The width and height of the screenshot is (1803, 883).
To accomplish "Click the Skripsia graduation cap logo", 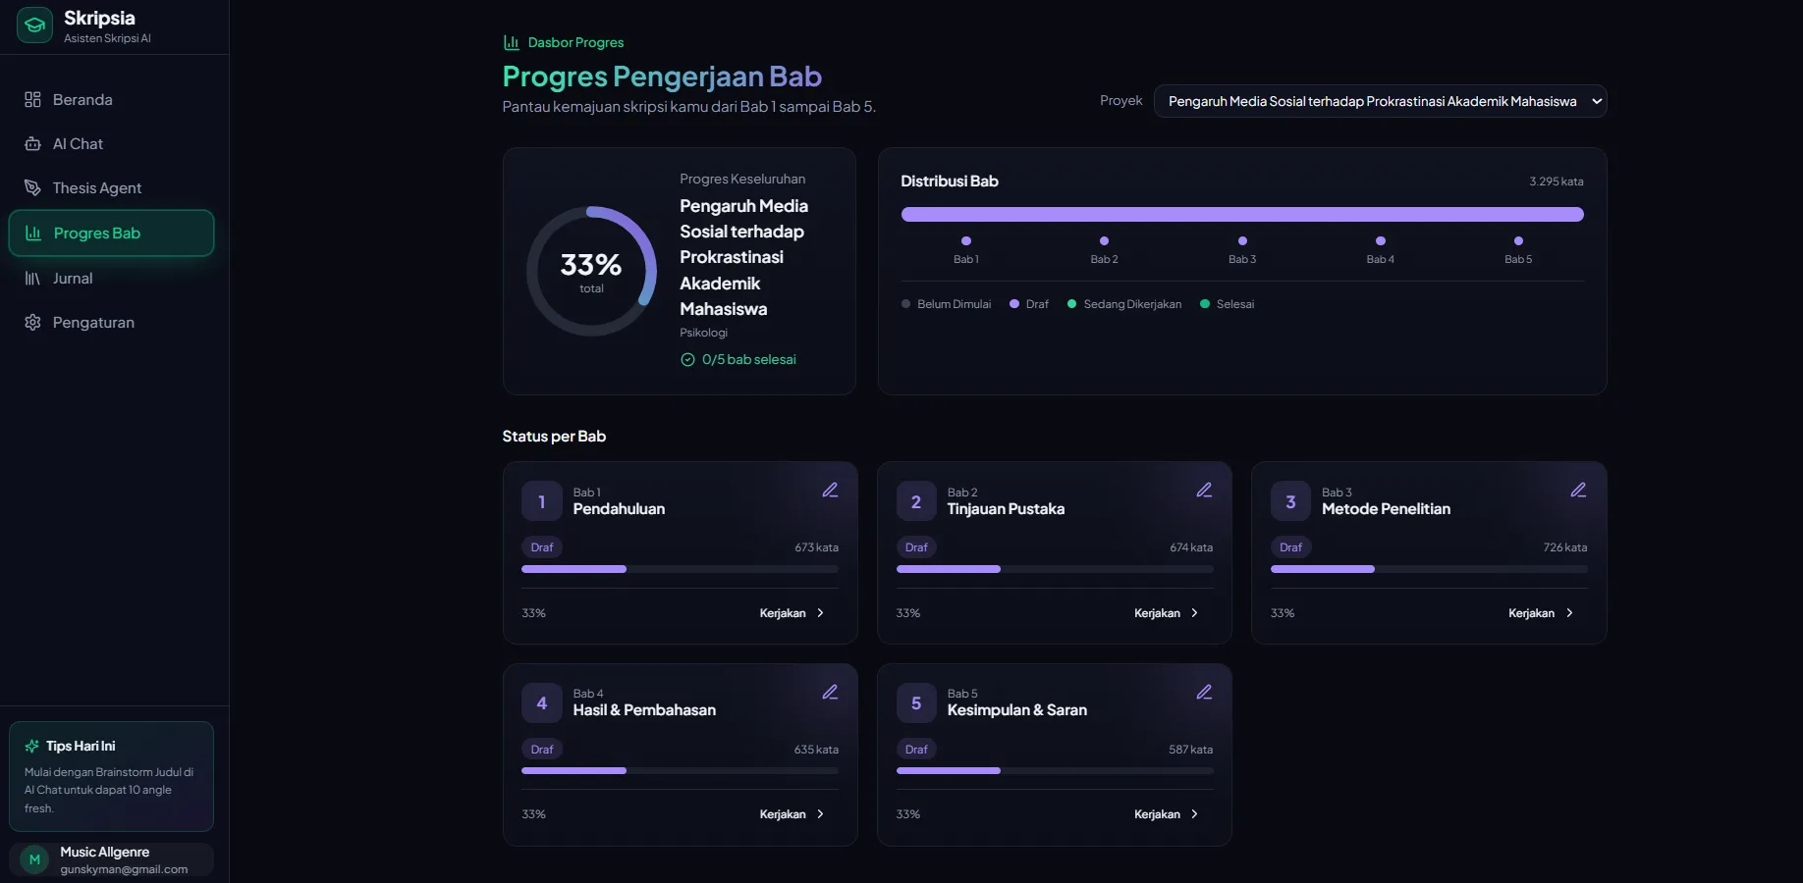I will [x=34, y=26].
